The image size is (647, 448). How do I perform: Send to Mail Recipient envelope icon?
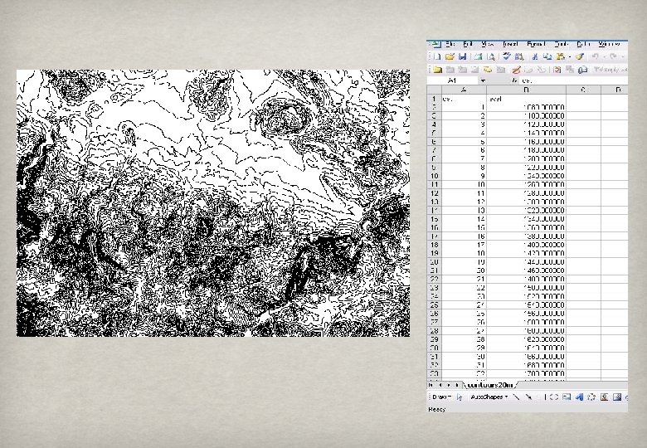point(582,70)
